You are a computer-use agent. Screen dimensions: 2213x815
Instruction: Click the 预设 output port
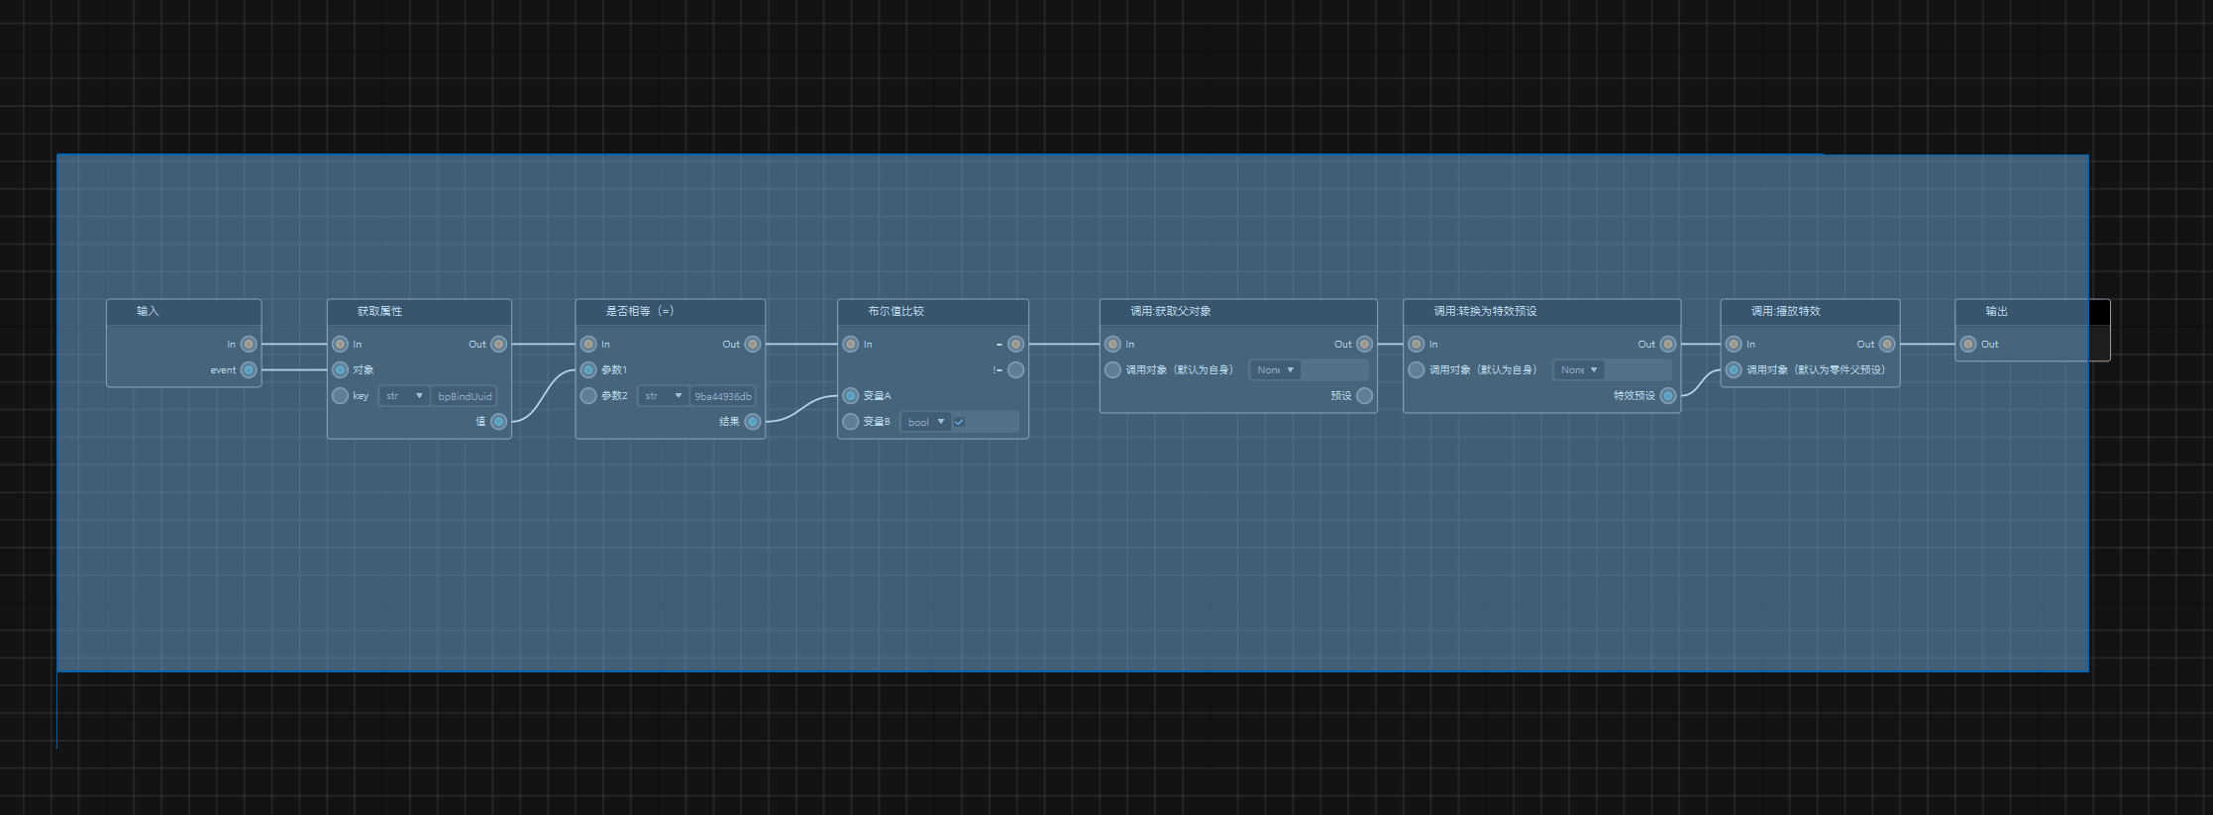pyautogui.click(x=1365, y=395)
